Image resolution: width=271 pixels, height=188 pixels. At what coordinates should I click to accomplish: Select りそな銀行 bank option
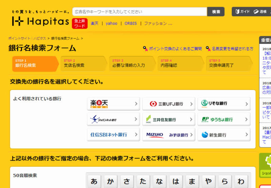coord(224,104)
